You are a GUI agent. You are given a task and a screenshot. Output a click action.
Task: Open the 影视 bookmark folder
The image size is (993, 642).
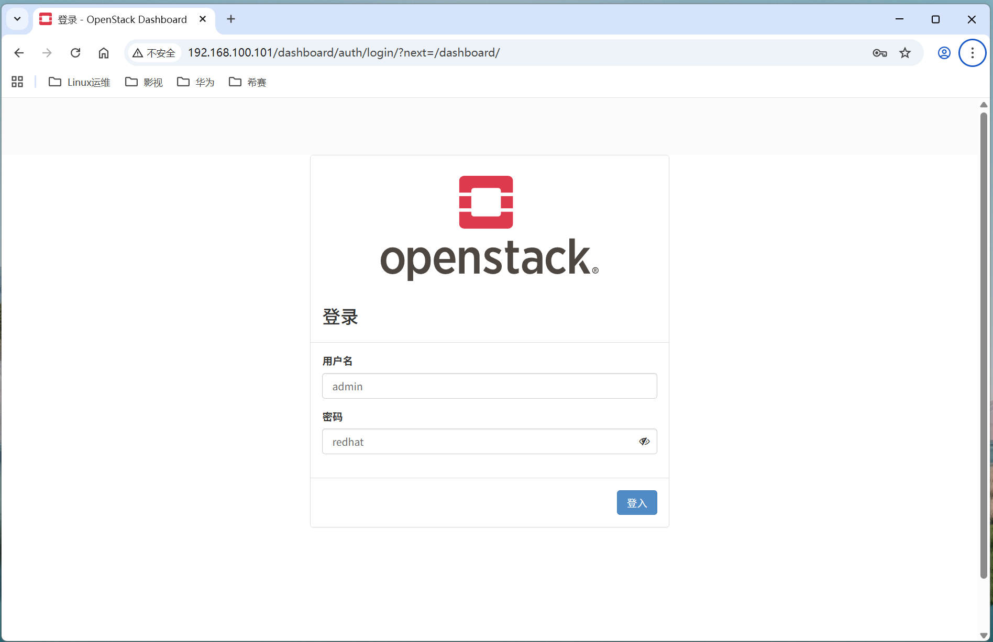(x=144, y=82)
